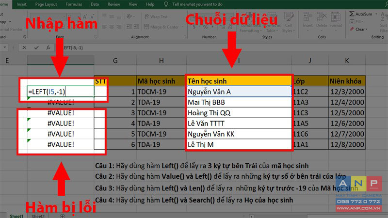The width and height of the screenshot is (388, 218).
Task: Align text right in the Alignment group
Action: pyautogui.click(x=119, y=27)
